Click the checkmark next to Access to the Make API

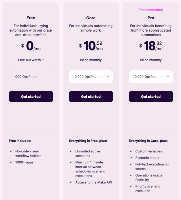pos(71,182)
